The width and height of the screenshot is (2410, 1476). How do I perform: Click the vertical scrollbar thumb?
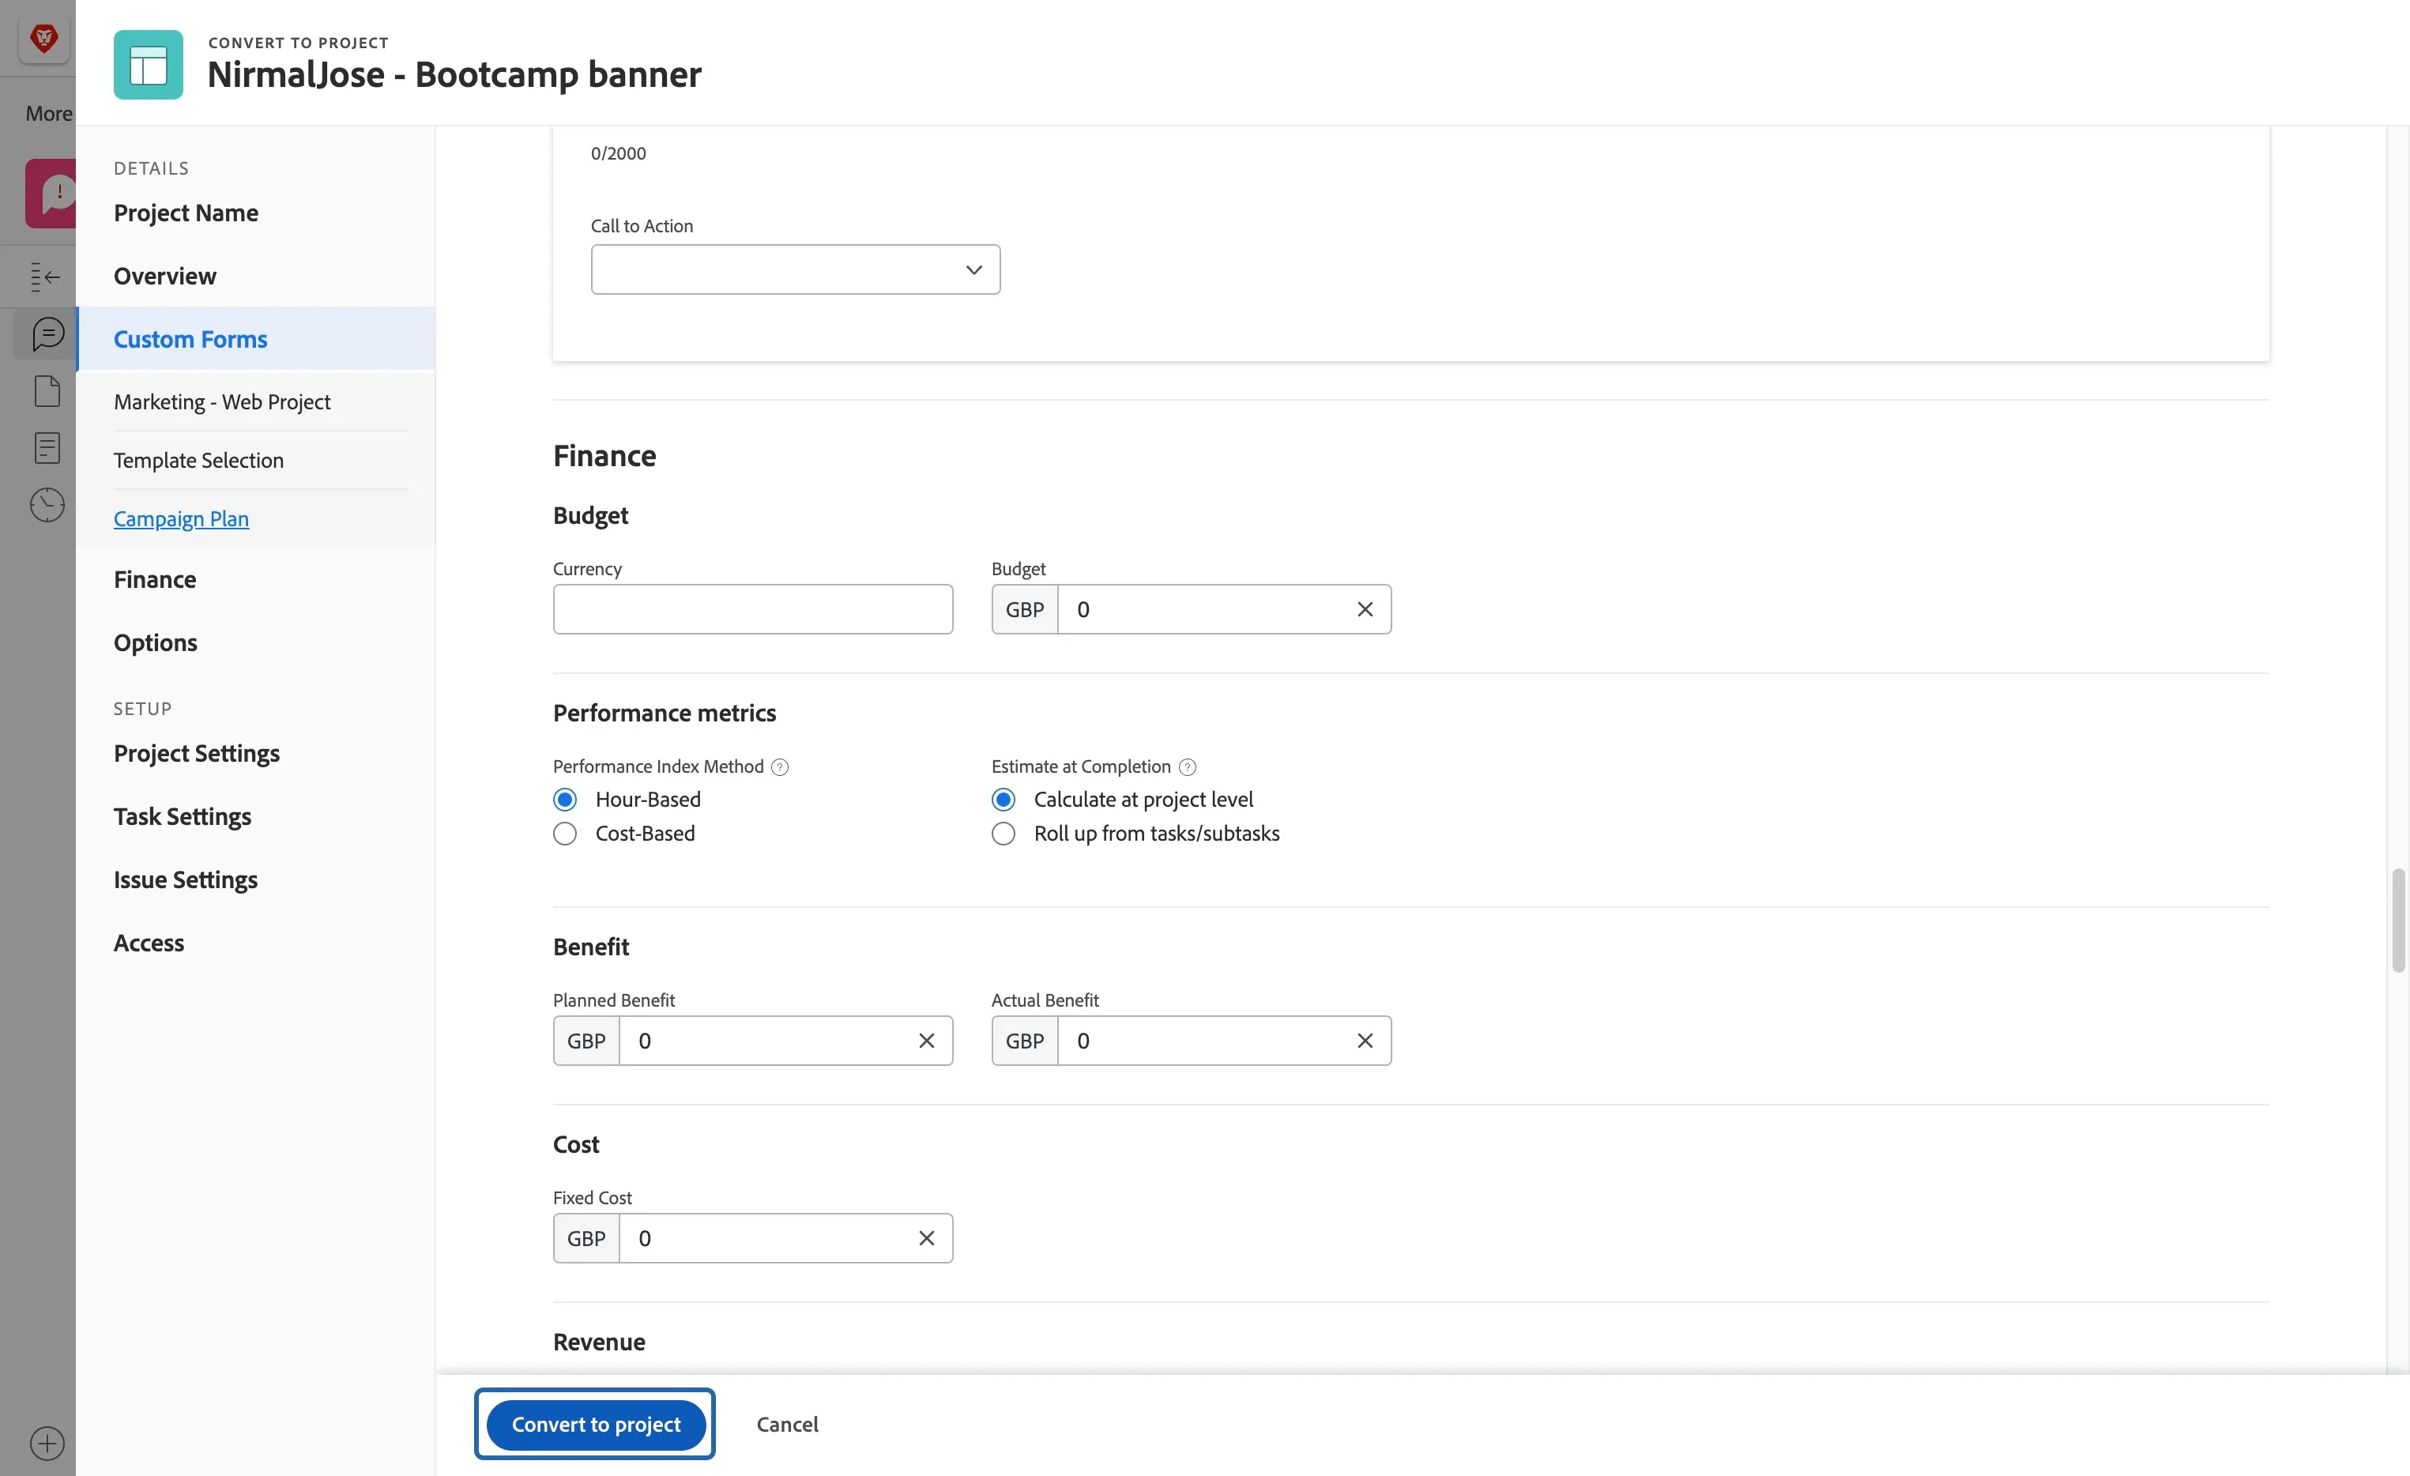point(2397,920)
